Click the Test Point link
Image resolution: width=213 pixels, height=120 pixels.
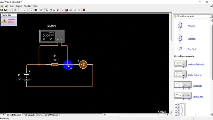192,49
